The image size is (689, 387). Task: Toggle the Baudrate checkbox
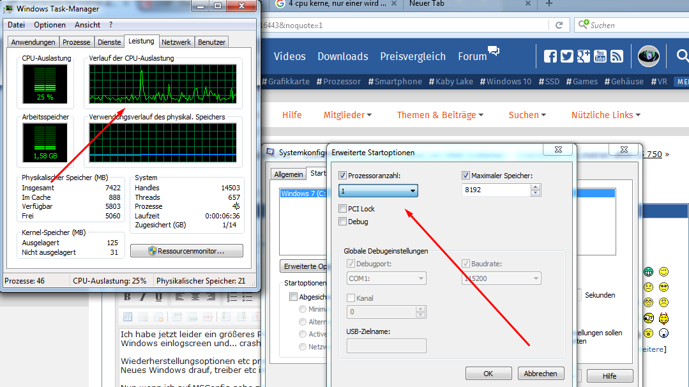[466, 264]
